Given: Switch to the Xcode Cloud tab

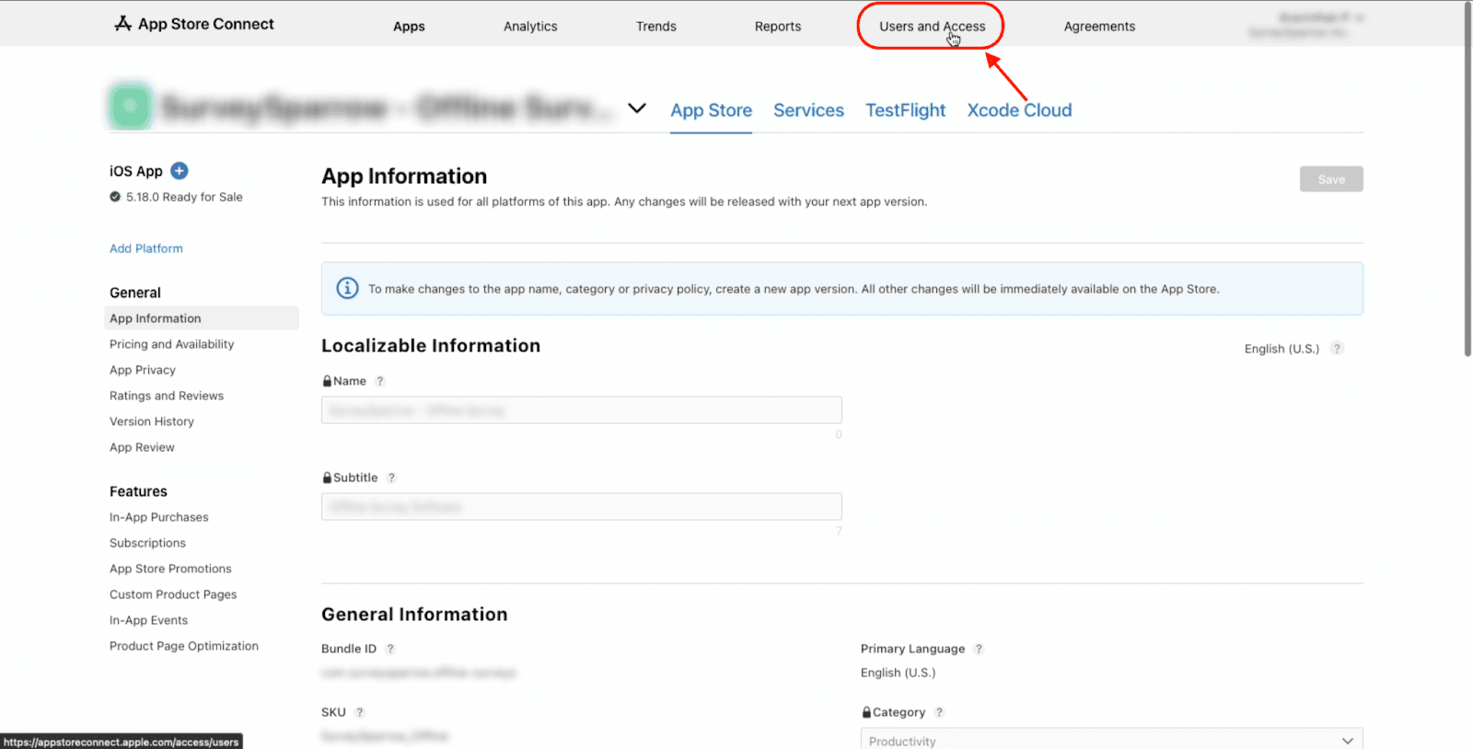Looking at the screenshot, I should point(1019,110).
